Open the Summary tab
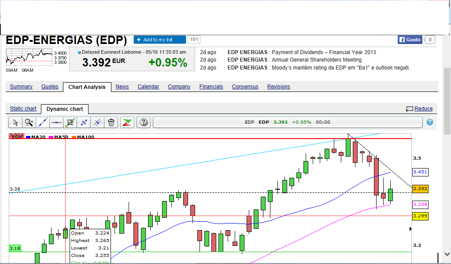451x264 pixels. [x=21, y=87]
